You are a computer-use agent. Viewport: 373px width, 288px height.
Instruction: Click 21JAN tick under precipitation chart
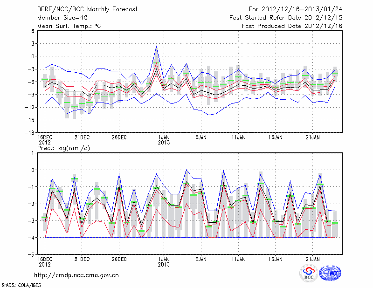coord(313,258)
